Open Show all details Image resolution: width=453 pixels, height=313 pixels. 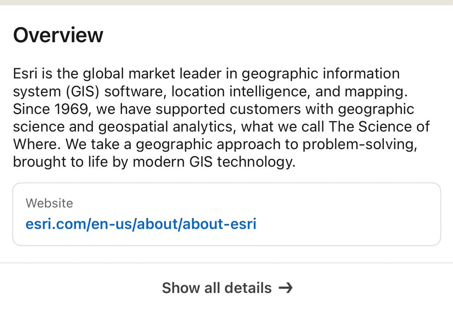coord(217,288)
